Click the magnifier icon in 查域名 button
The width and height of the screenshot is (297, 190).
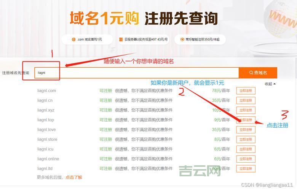click(251, 73)
